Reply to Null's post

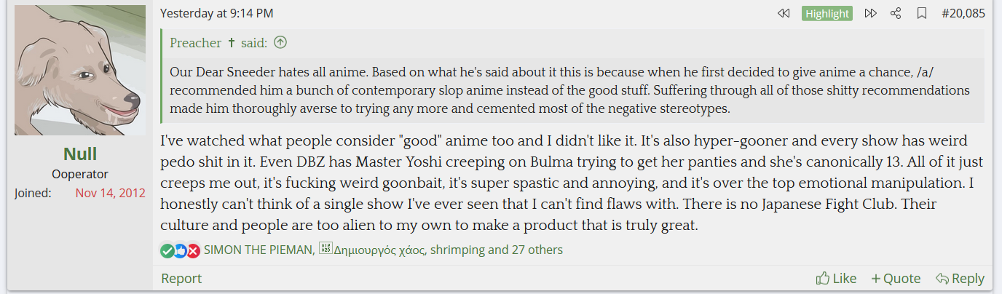[960, 279]
